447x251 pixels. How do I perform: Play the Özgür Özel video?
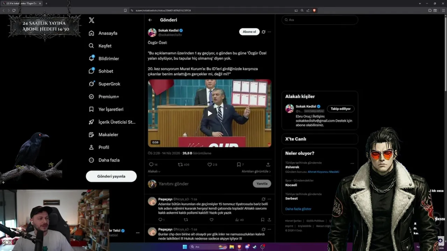[x=210, y=113]
